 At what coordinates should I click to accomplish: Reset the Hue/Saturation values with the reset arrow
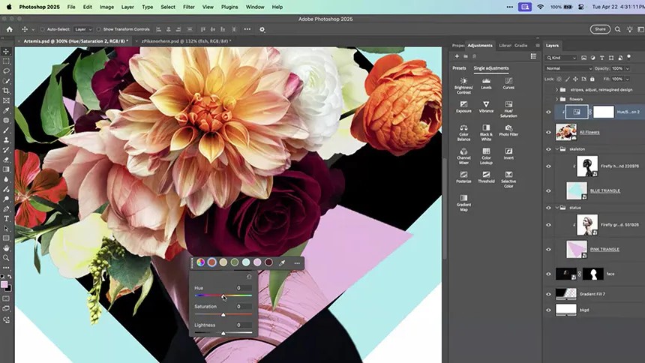[249, 277]
